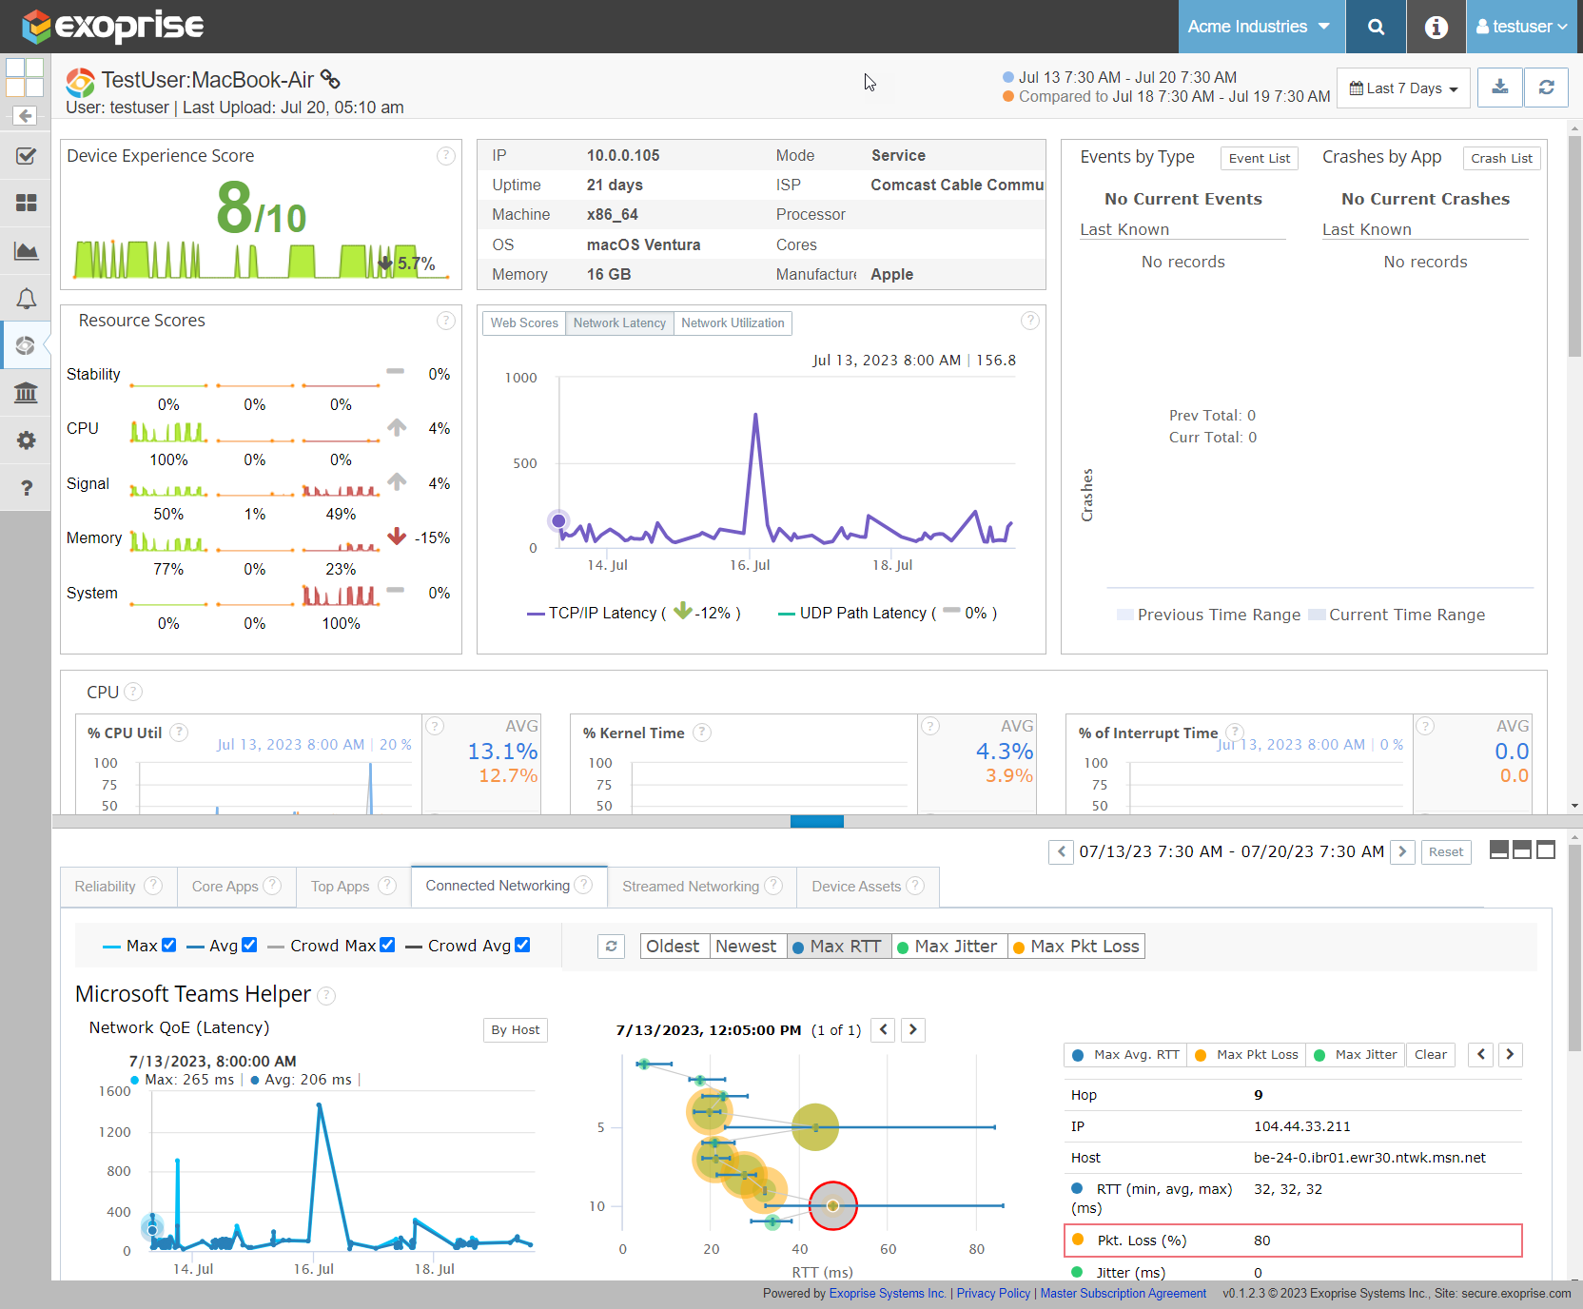Open the Core Apps tab
This screenshot has height=1309, width=1583.
click(x=237, y=887)
